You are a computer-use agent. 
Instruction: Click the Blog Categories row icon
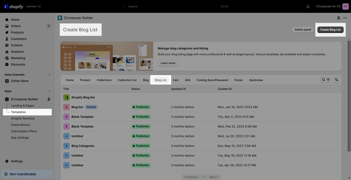click(66, 146)
